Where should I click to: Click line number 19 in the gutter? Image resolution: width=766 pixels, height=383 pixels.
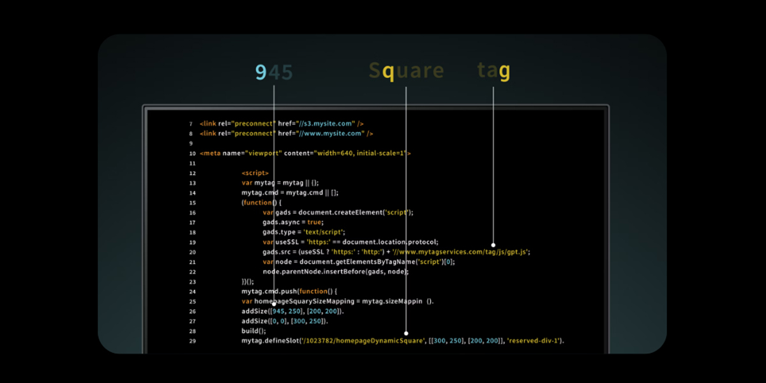coord(192,243)
